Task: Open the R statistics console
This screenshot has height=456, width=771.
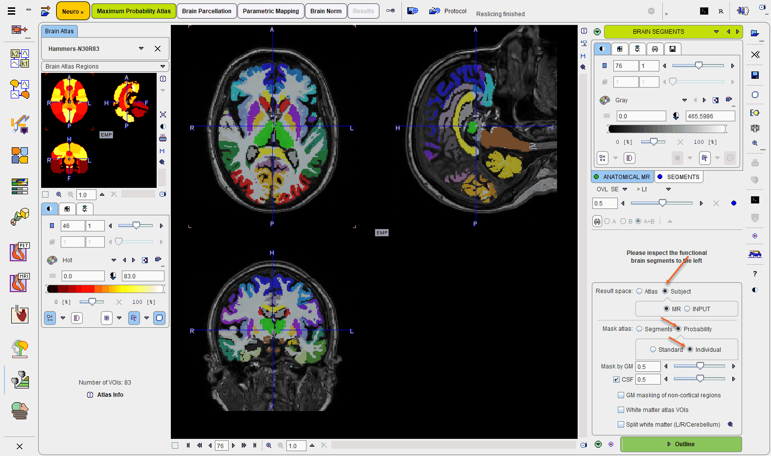Action: 721,11
